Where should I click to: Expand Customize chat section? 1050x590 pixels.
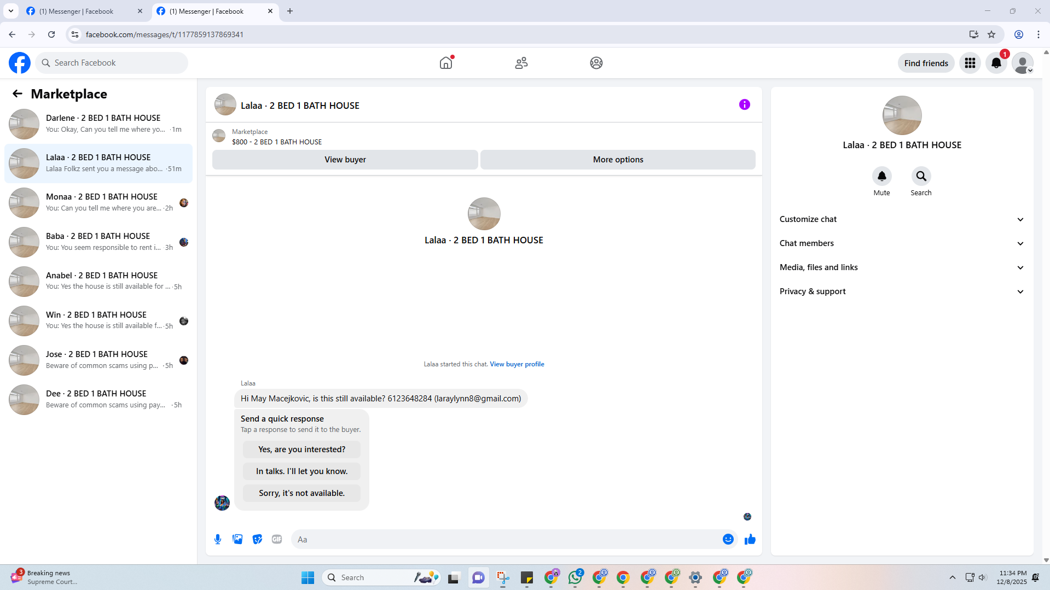click(902, 219)
